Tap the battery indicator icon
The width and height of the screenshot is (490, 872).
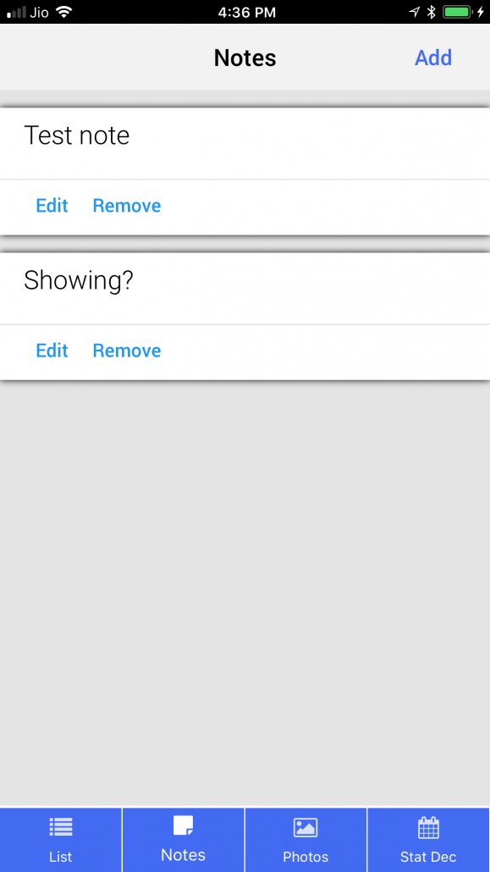click(x=457, y=12)
